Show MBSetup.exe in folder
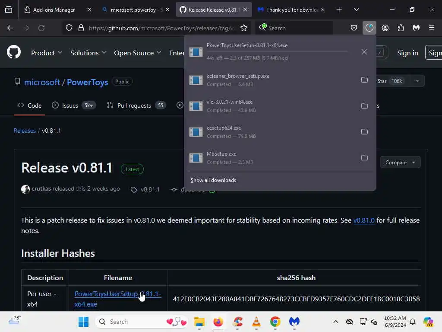 pyautogui.click(x=364, y=158)
